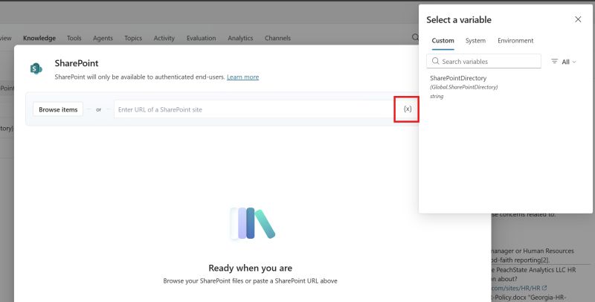Open the Agents tab
595x302 pixels.
point(103,38)
